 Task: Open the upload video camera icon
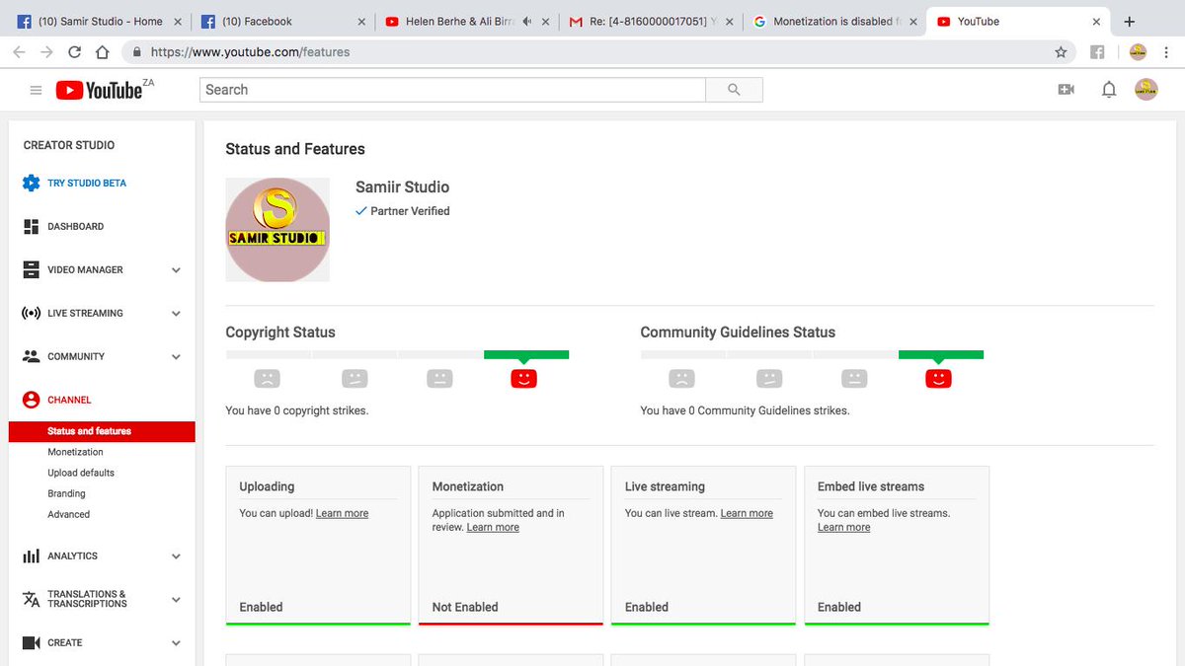coord(1066,90)
